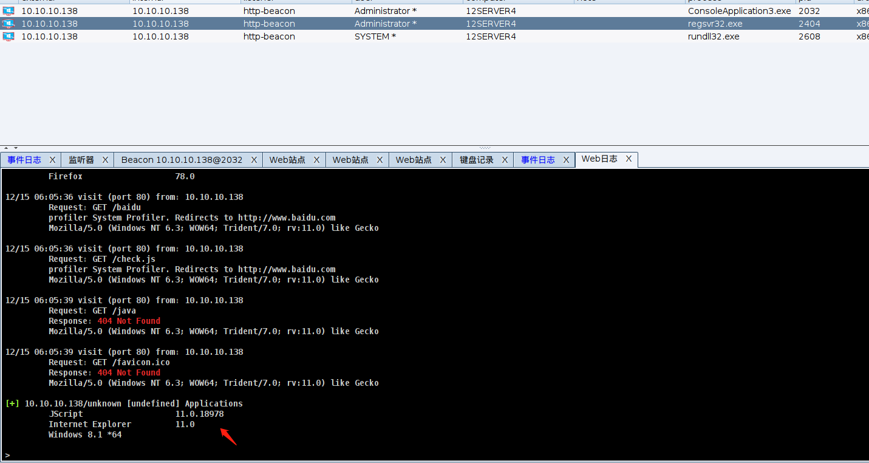This screenshot has width=869, height=463.
Task: Click the '[+] 10.10.10.138/unknown [undefined] Applications' line
Action: 124,403
